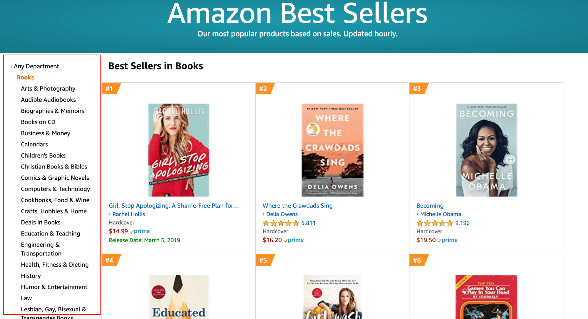Click Where the Crawdads Sing cover
This screenshot has width=588, height=319.
(x=332, y=150)
